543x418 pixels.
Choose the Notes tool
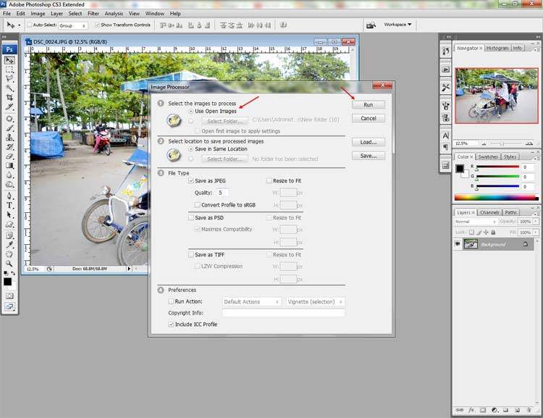point(9,235)
